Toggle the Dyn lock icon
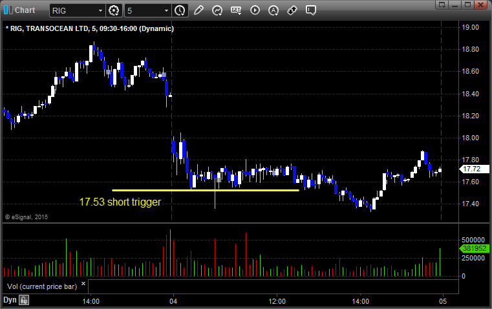 point(24,300)
